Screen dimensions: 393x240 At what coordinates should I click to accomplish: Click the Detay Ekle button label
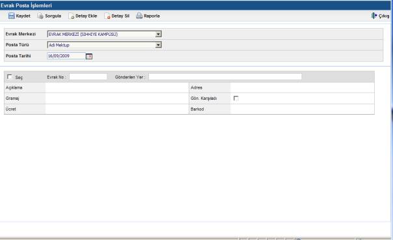pos(87,16)
